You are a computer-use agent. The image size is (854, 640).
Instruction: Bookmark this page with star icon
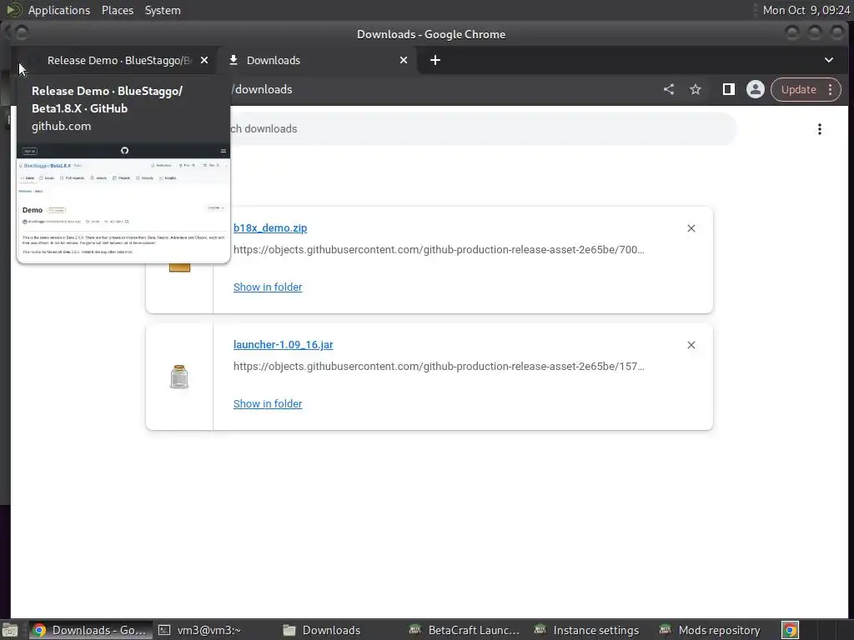click(x=696, y=90)
